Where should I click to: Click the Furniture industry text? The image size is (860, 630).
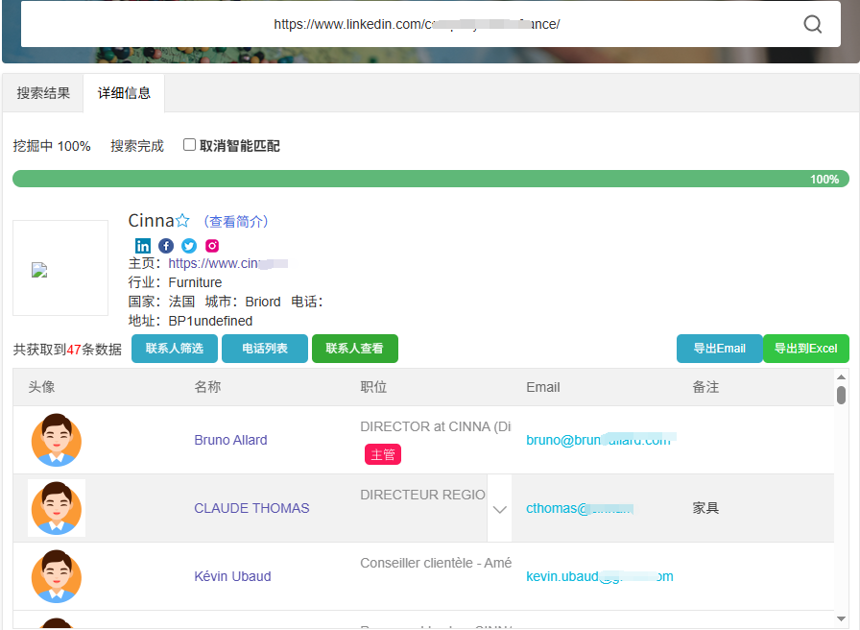click(195, 282)
